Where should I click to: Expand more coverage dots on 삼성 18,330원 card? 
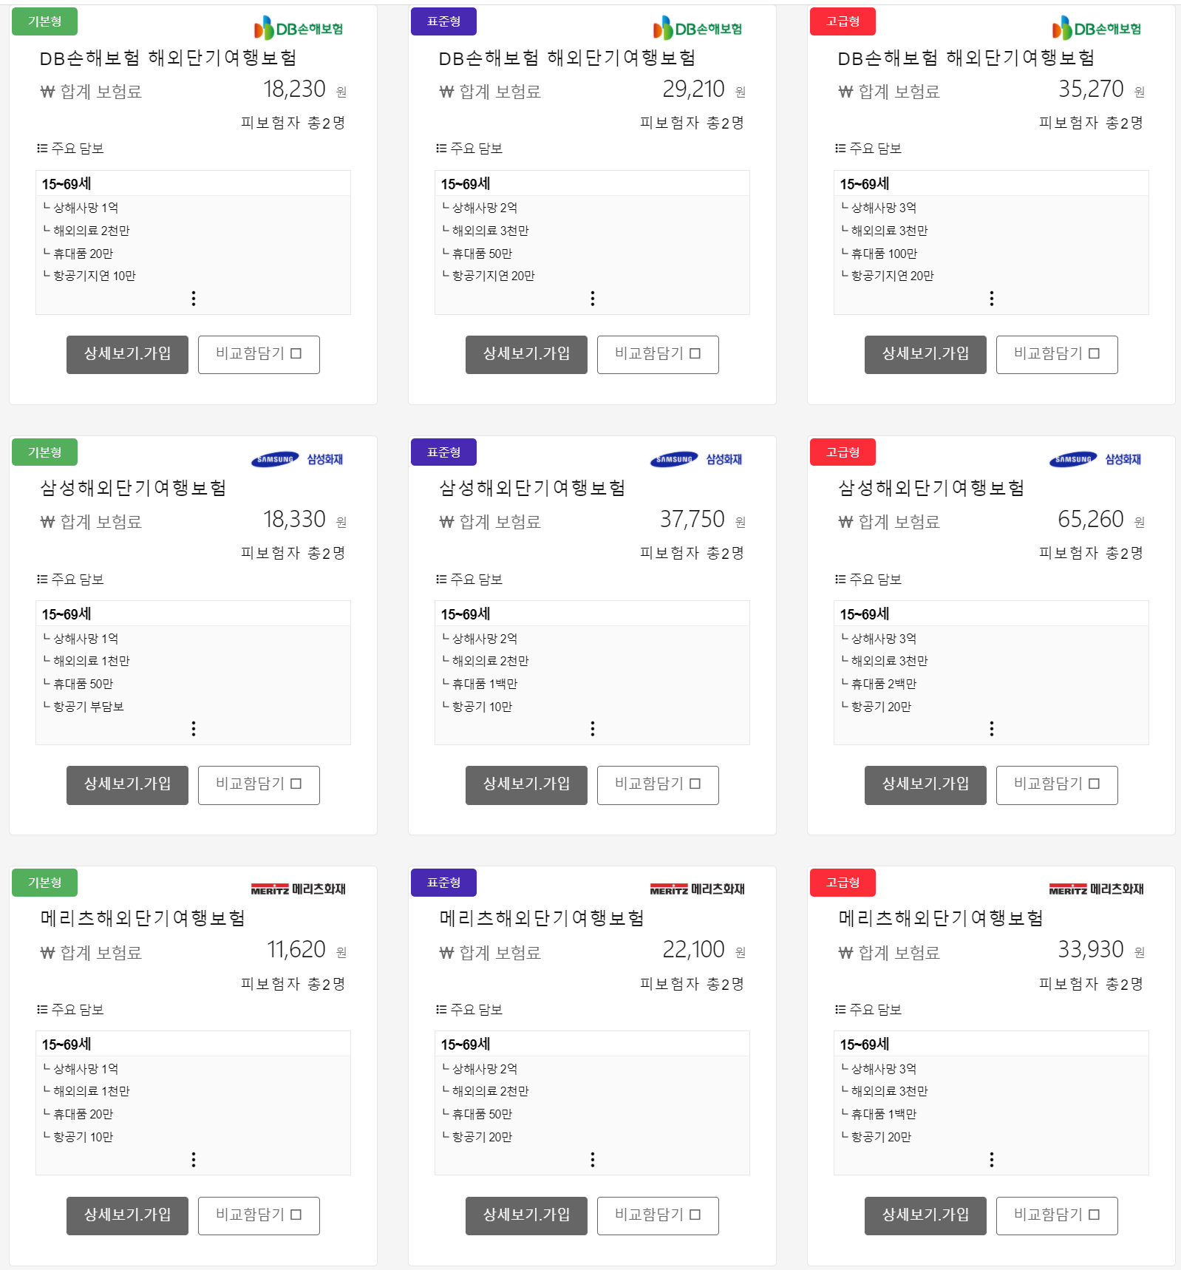coord(194,729)
